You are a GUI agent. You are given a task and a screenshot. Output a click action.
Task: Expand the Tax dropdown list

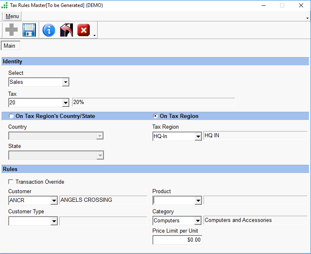click(x=65, y=103)
